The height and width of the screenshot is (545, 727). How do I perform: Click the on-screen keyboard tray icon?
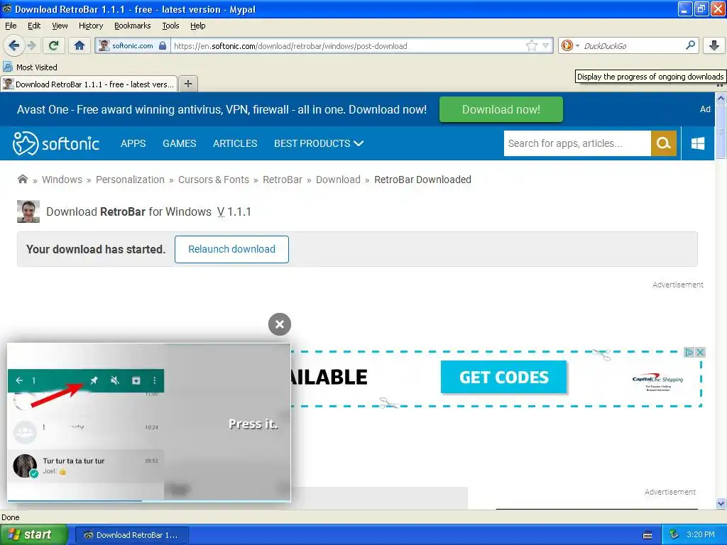[647, 535]
